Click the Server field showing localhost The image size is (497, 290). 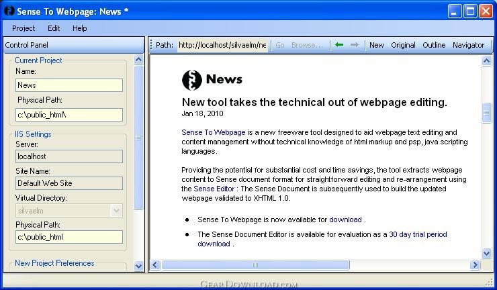[69, 156]
